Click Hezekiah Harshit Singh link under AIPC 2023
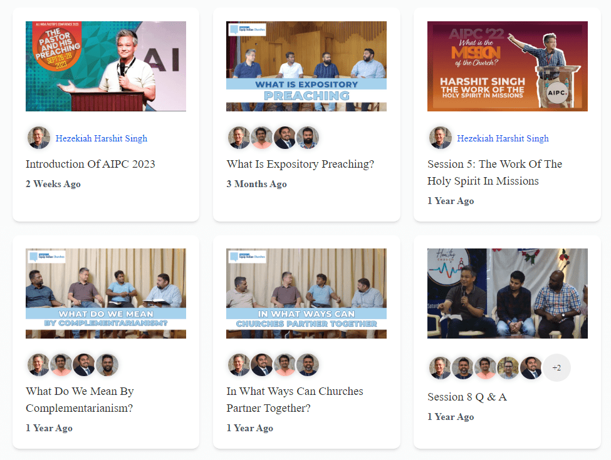The height and width of the screenshot is (460, 611). (x=102, y=138)
